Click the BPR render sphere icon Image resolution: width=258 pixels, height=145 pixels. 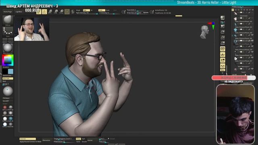click(x=223, y=18)
